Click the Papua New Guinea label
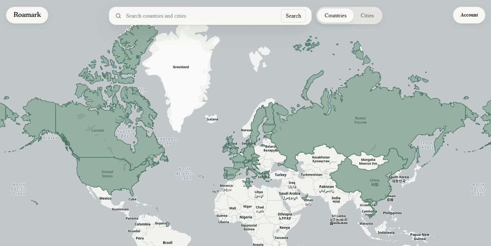Viewport: 491px width, 246px height. click(420, 236)
